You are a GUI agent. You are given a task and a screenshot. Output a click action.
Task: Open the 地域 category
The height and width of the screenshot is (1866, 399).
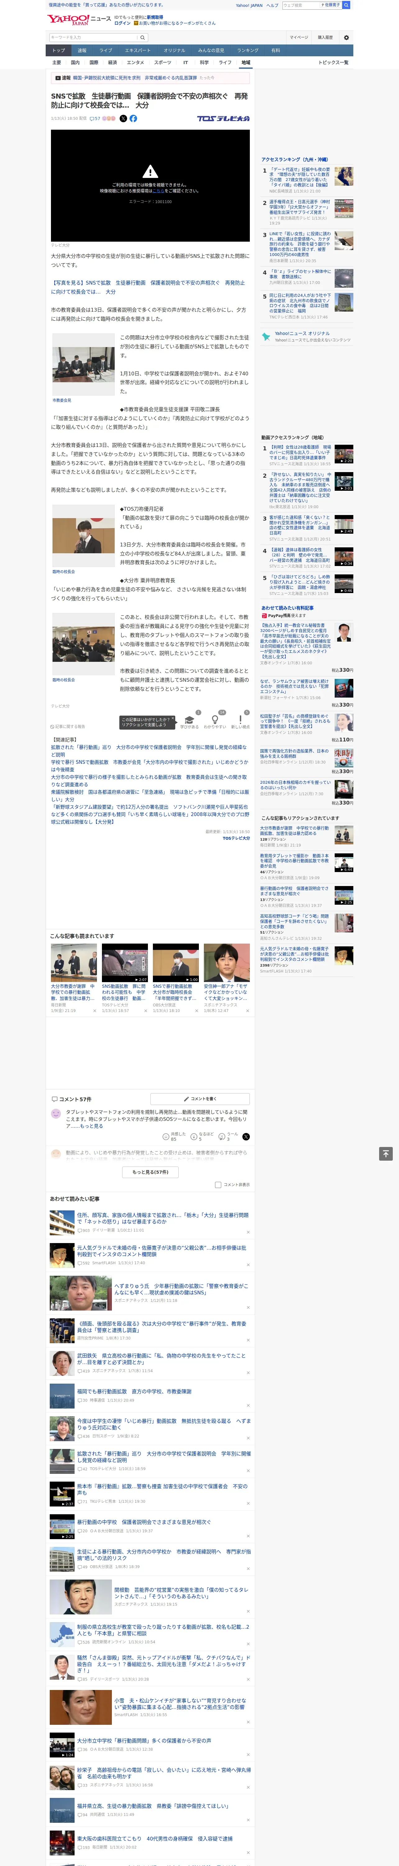(245, 62)
